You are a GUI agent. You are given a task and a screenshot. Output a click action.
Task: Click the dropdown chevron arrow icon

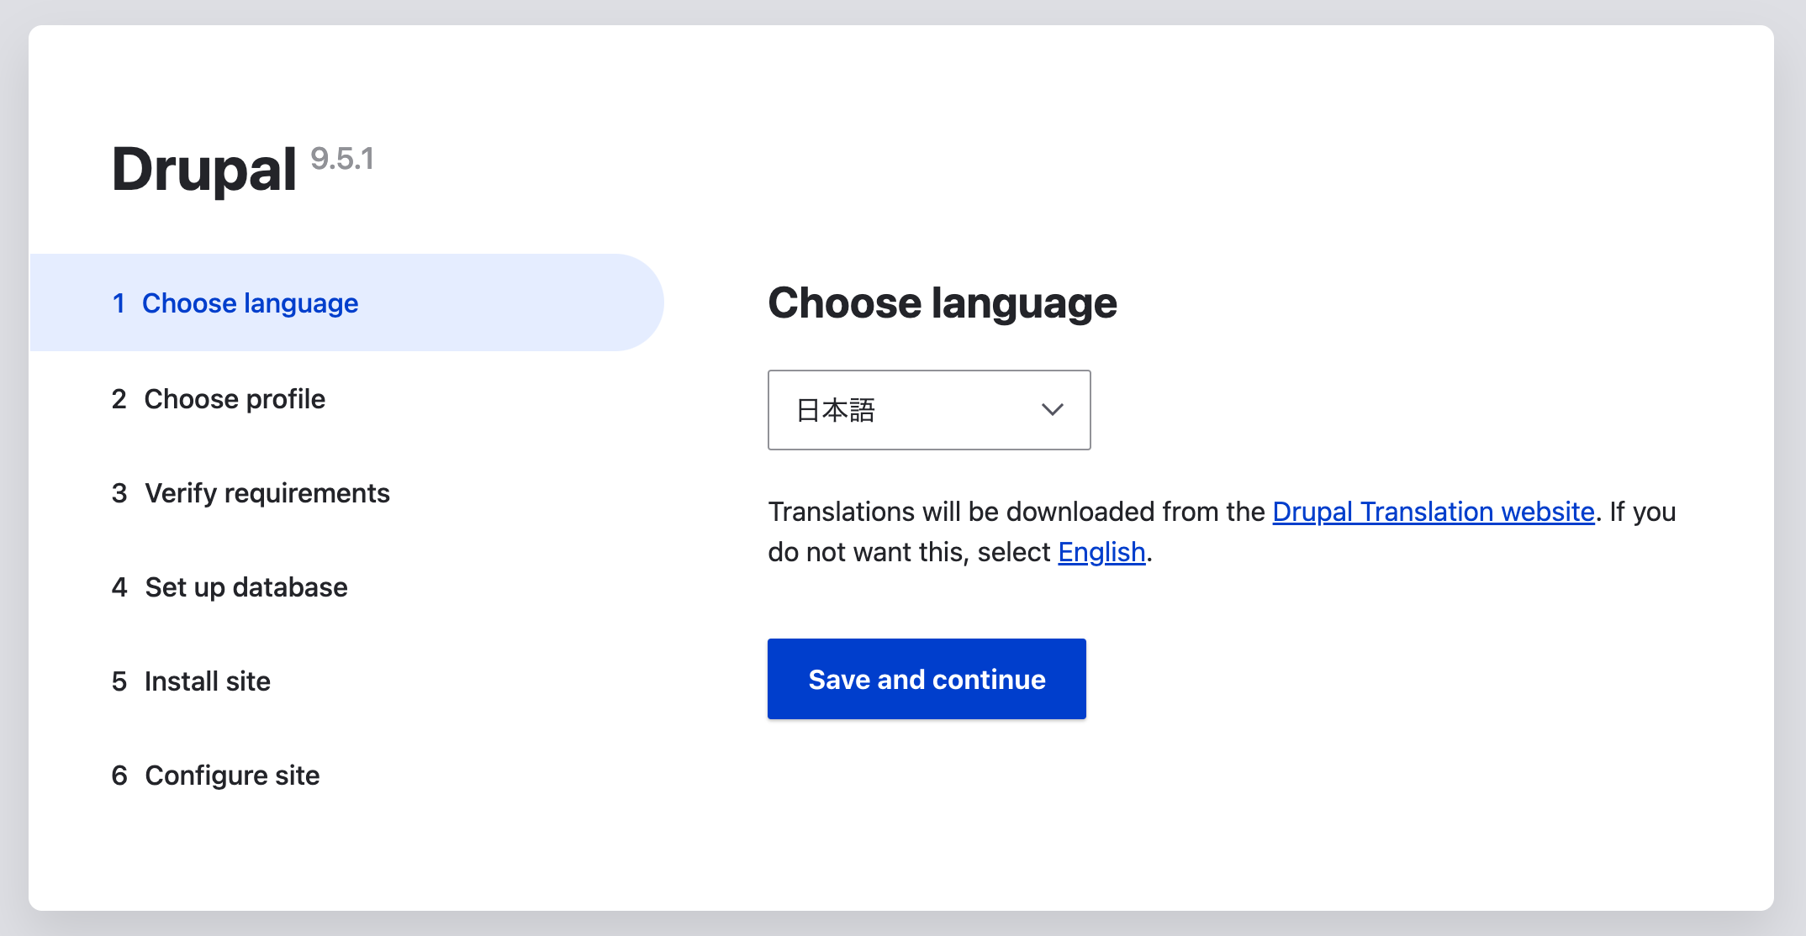[x=1053, y=410]
